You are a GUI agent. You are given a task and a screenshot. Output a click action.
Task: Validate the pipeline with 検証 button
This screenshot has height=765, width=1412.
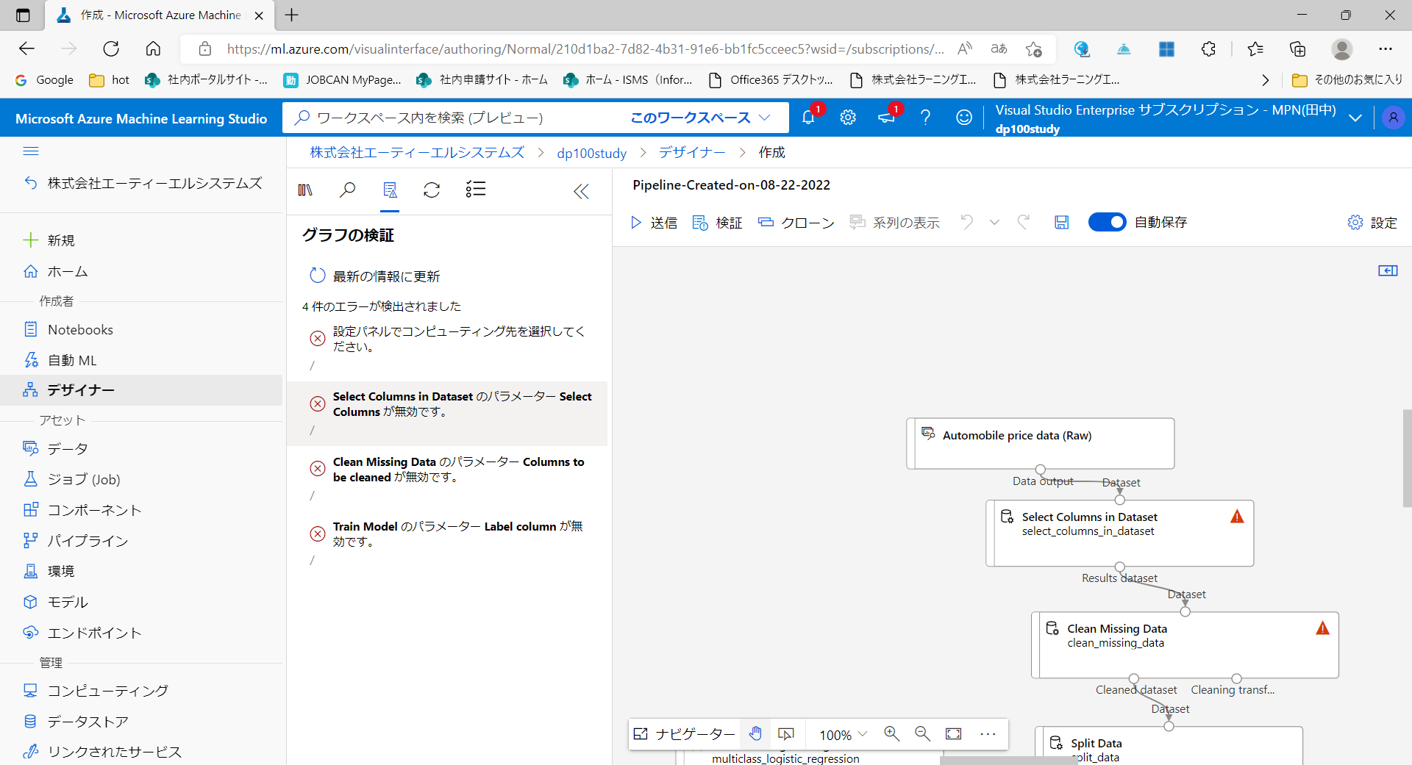tap(717, 223)
